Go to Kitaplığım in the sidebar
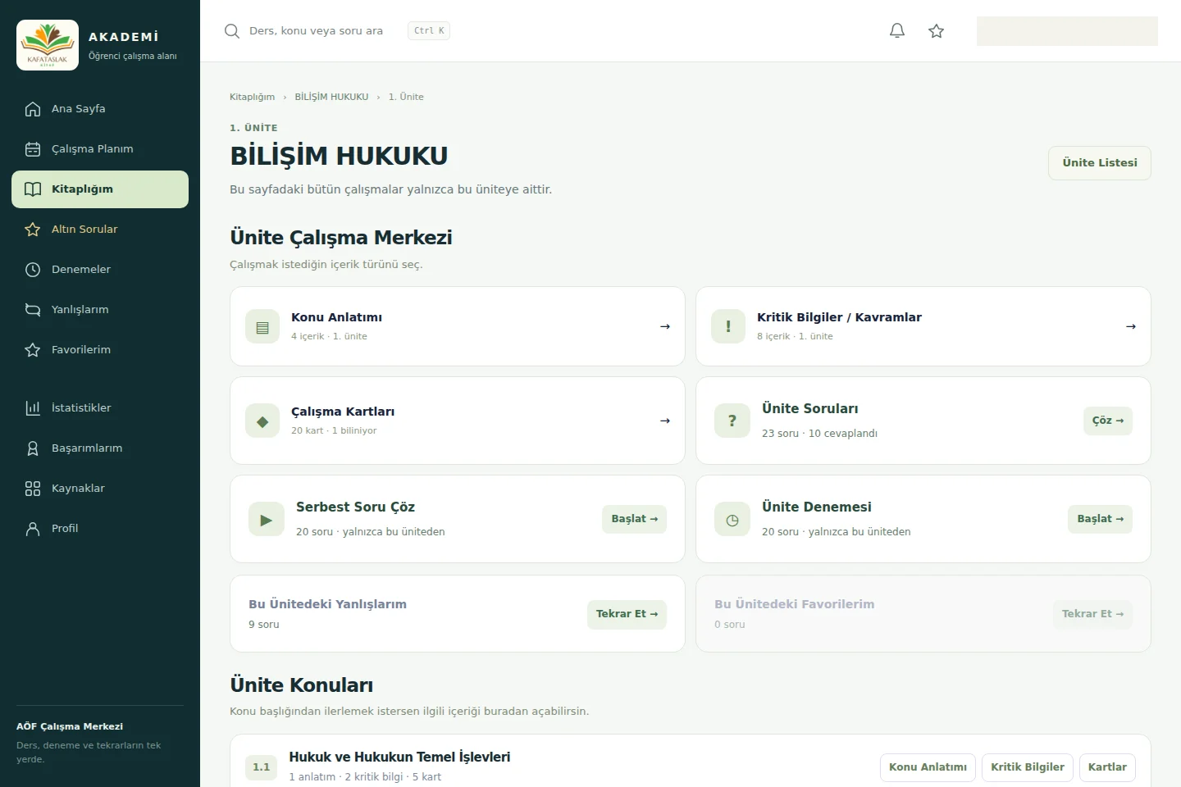The image size is (1181, 787). click(x=100, y=189)
